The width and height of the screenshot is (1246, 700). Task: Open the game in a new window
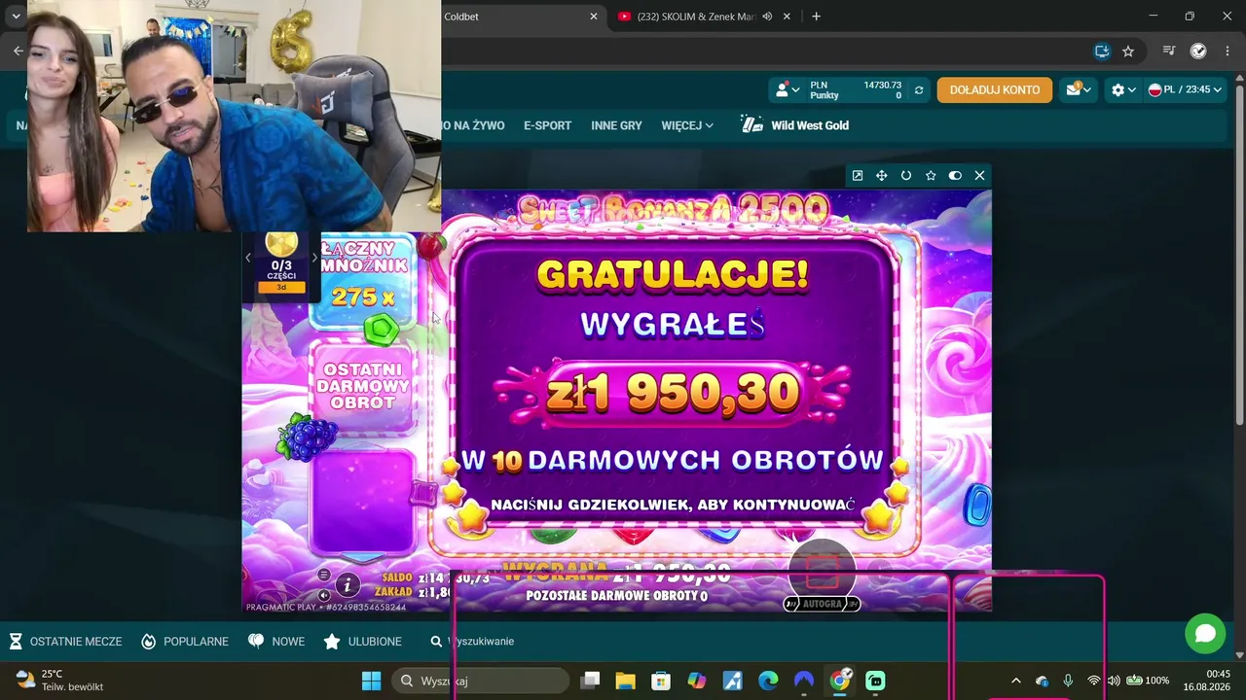click(x=858, y=176)
